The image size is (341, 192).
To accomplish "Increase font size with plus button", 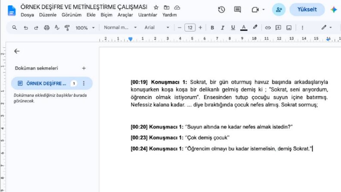I will 200,28.
